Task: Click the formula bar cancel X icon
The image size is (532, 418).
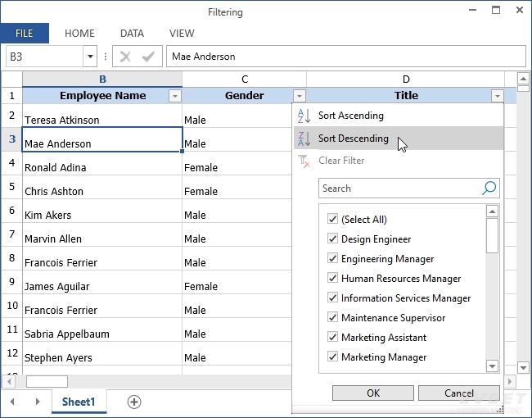Action: click(125, 57)
